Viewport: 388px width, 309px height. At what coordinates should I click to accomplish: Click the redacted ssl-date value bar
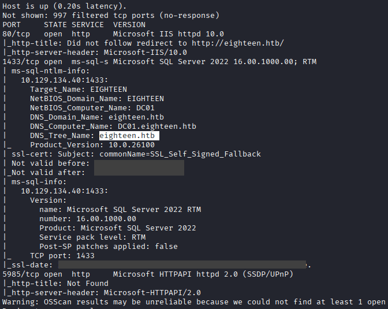point(182,265)
